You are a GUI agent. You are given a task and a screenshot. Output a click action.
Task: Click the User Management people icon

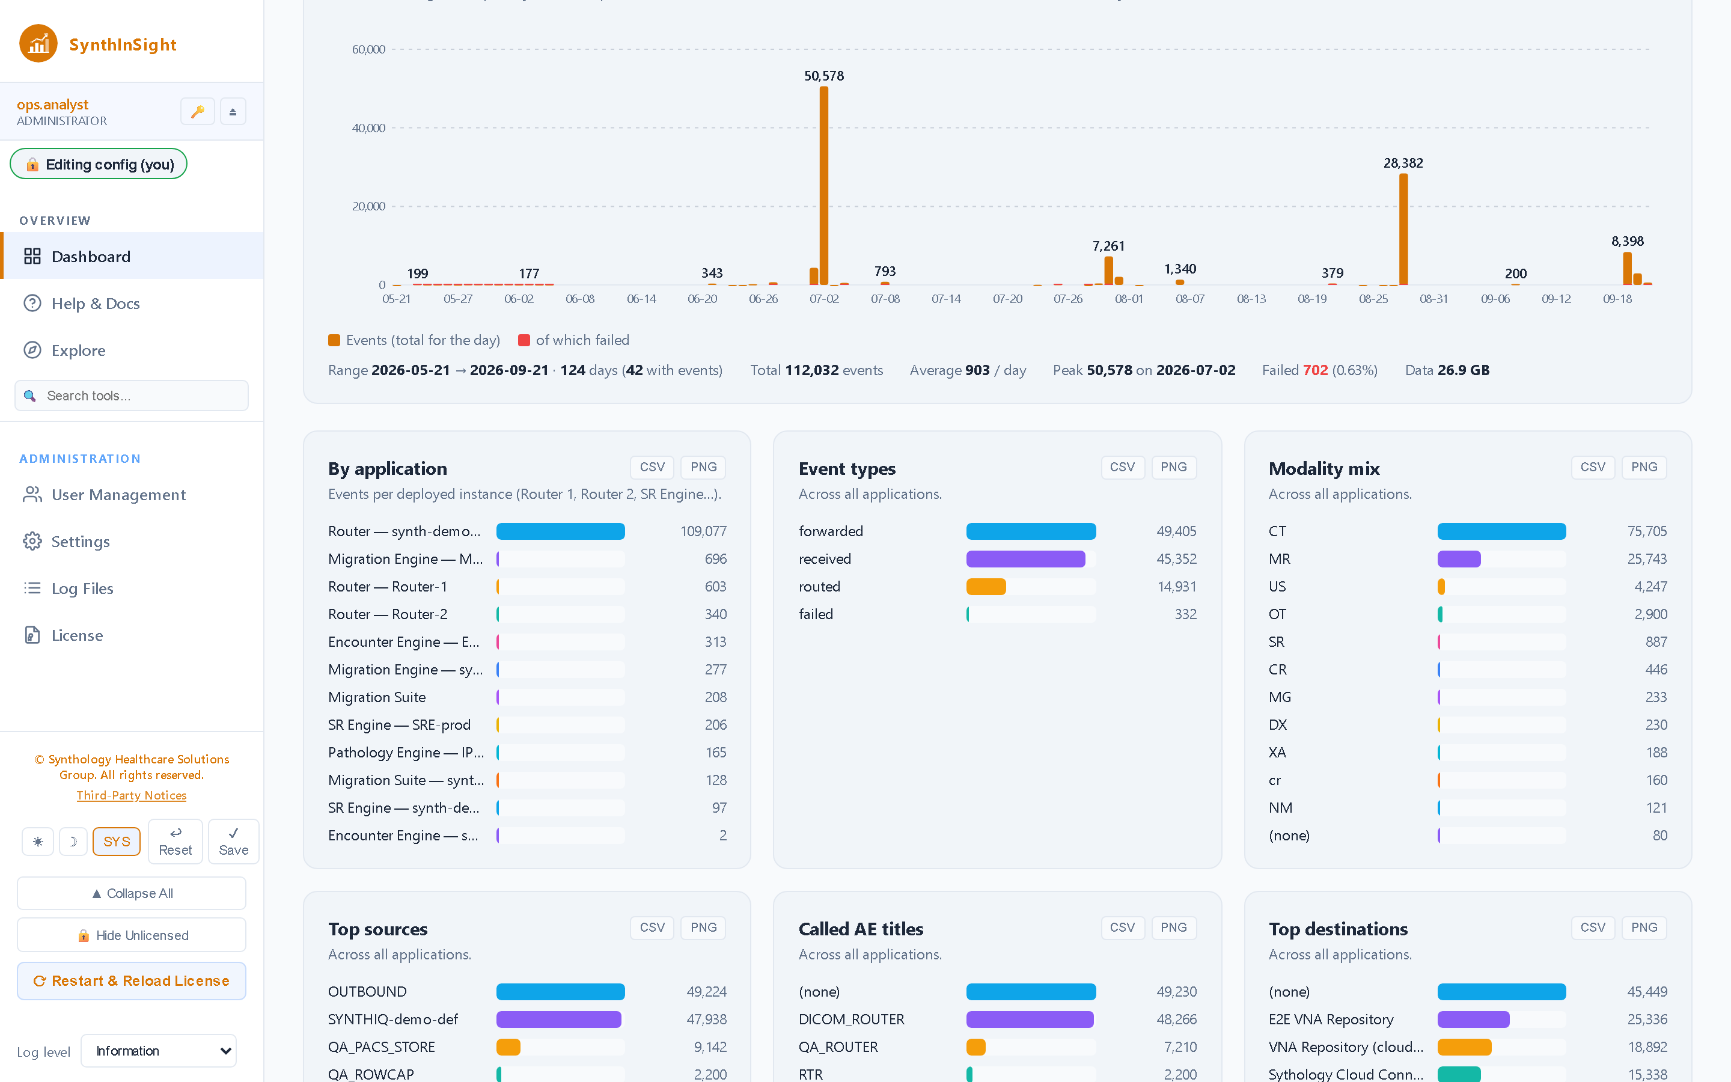(x=32, y=495)
